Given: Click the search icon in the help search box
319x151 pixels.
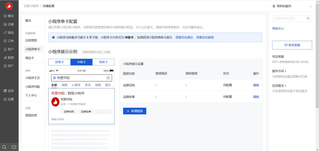Looking at the screenshot, I should 308,18.
